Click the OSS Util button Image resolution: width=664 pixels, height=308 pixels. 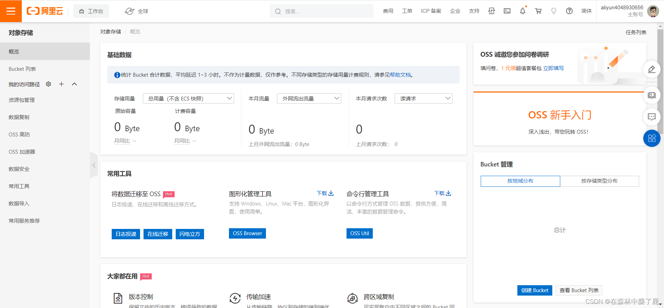tap(360, 233)
